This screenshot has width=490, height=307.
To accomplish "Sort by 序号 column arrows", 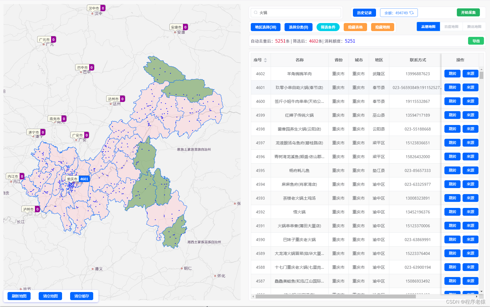I will coord(265,60).
